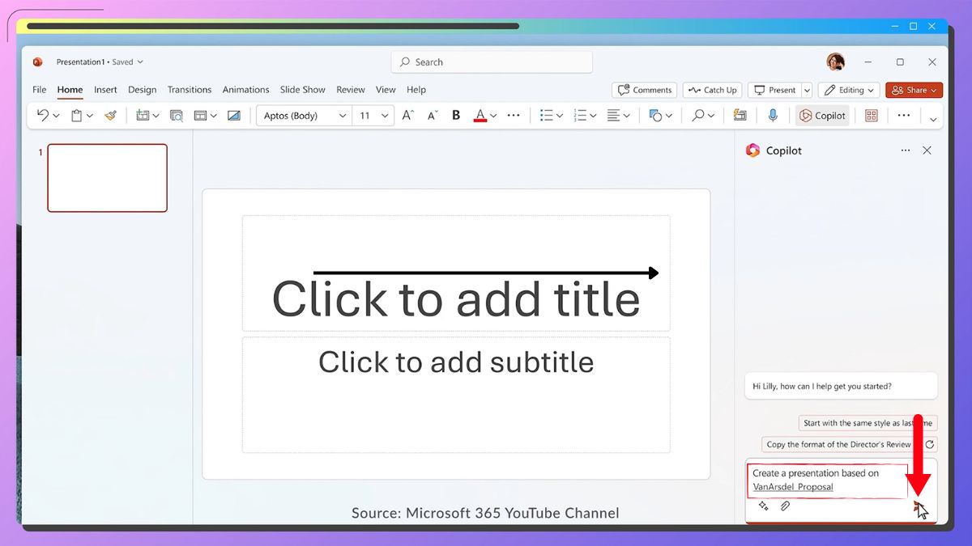972x546 pixels.
Task: Toggle the Copilot pane button
Action: (x=822, y=116)
